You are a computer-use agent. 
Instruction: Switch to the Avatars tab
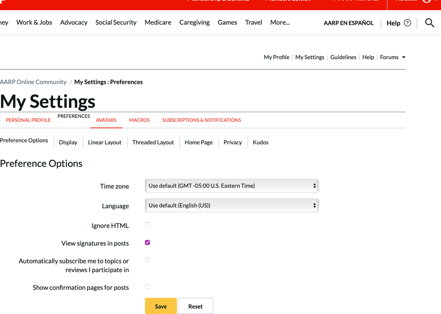coord(106,120)
